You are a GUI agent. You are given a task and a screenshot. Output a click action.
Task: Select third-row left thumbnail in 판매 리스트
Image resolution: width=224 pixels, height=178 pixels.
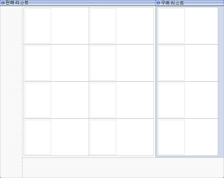pos(38,100)
